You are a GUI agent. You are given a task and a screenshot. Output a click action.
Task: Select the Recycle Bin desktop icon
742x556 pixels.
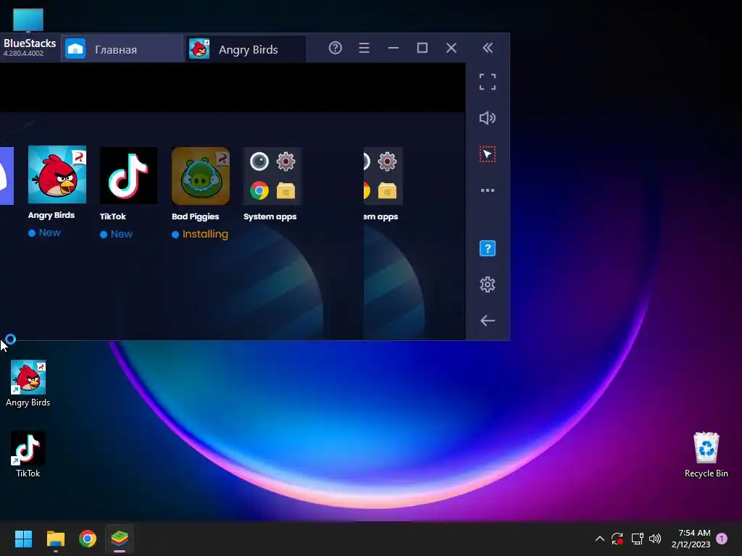(706, 455)
